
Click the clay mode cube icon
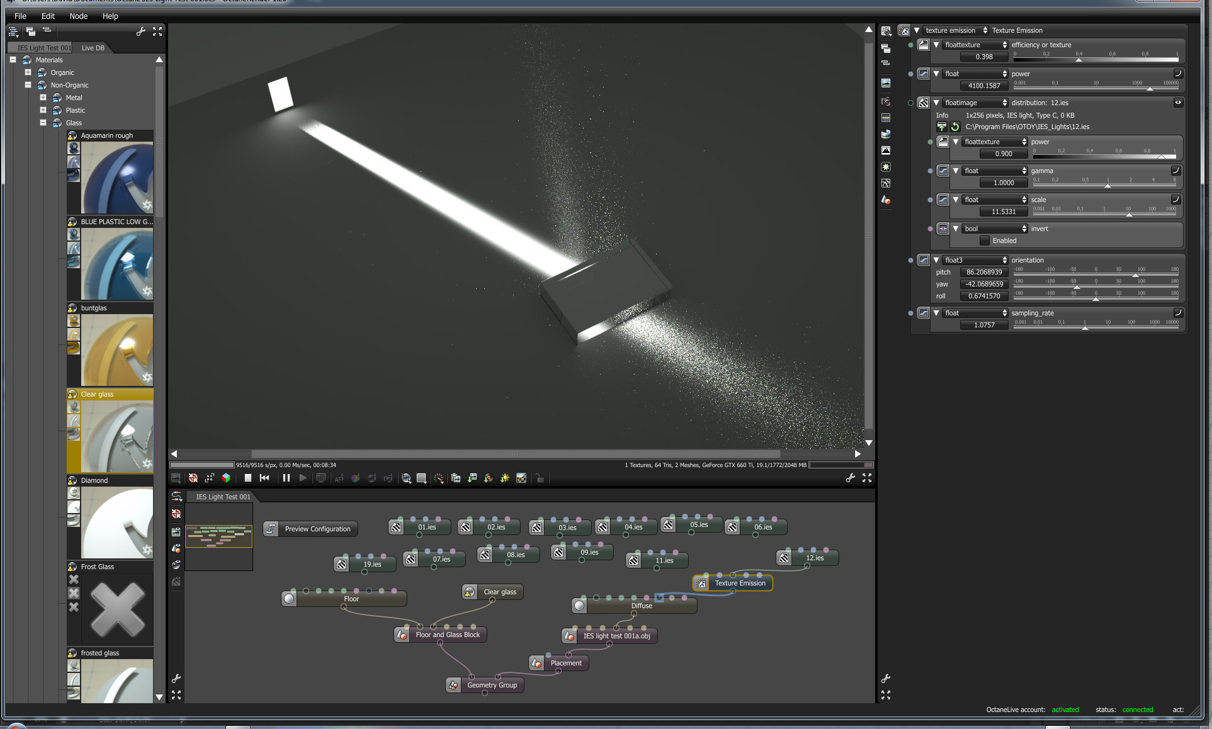tap(226, 478)
